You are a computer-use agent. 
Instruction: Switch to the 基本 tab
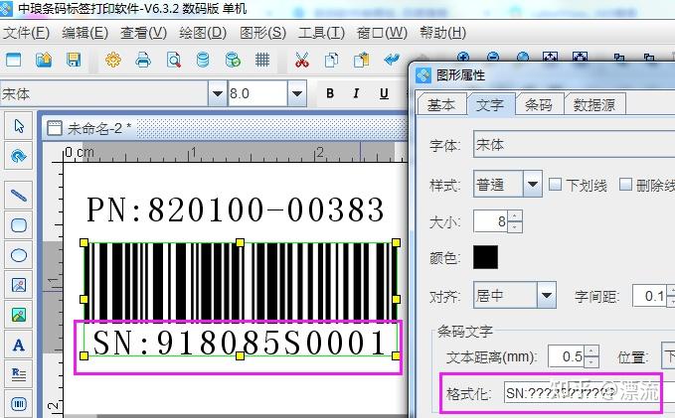441,104
